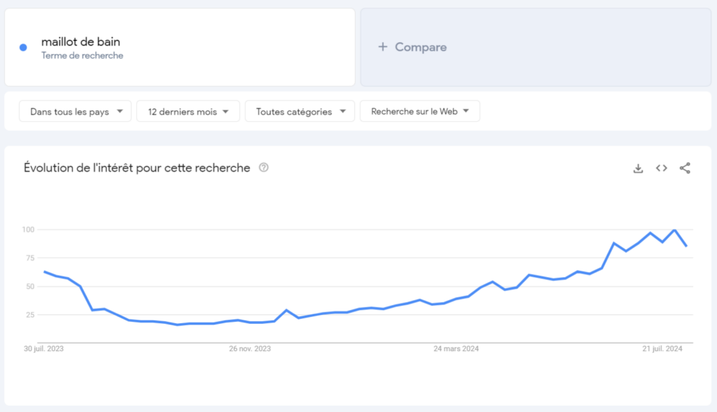Click "Terme de recherche" subtitle text
The image size is (717, 412).
tap(82, 56)
